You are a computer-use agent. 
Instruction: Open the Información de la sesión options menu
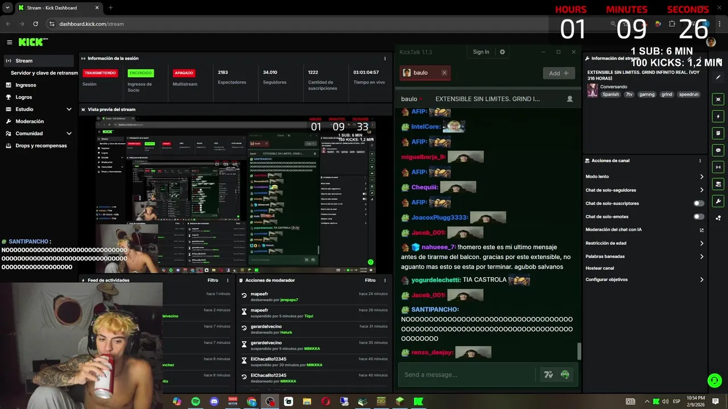coord(385,59)
